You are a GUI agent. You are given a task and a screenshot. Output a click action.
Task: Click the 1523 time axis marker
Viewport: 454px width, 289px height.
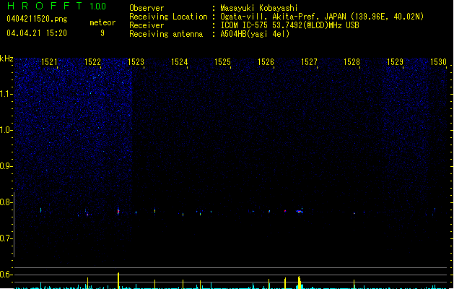tap(136, 61)
